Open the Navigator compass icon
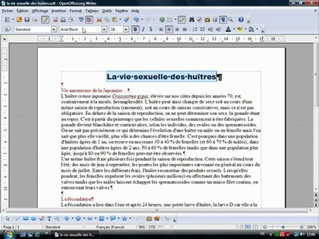 point(199,20)
